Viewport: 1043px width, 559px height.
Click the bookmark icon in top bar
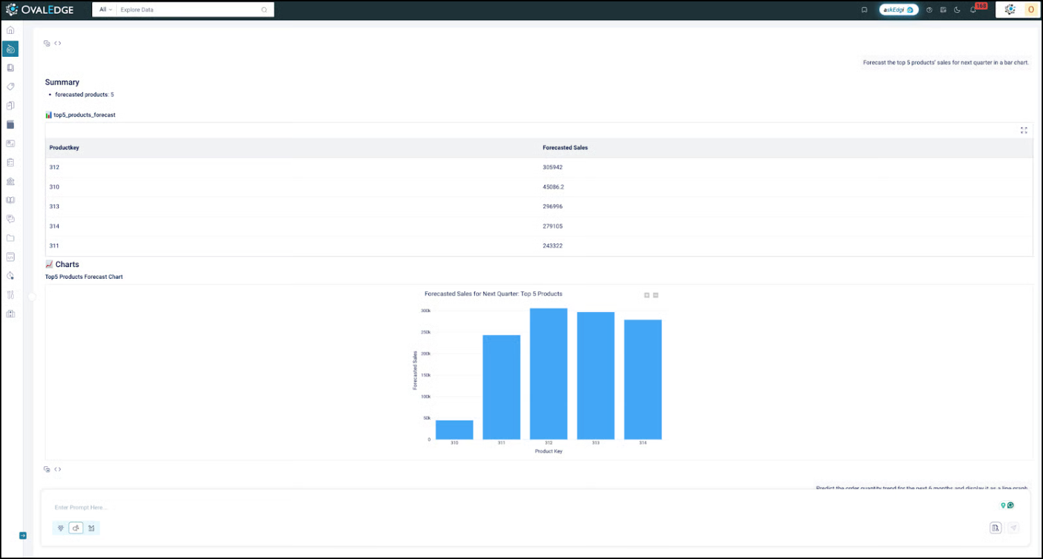(x=864, y=10)
